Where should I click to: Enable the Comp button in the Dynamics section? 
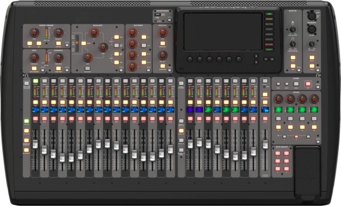(58, 69)
